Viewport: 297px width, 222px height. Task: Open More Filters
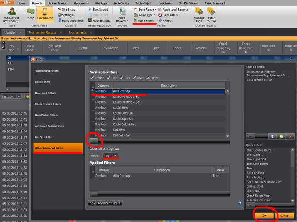[x=144, y=20]
